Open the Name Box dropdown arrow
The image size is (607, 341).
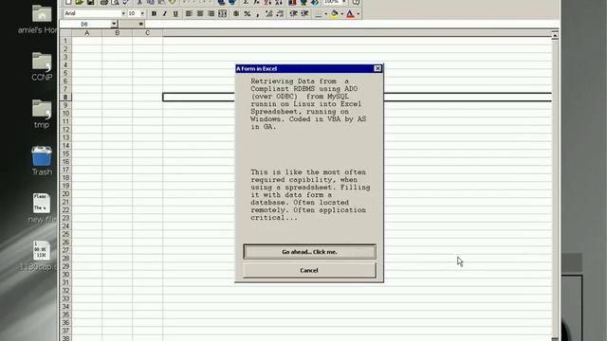coord(114,24)
